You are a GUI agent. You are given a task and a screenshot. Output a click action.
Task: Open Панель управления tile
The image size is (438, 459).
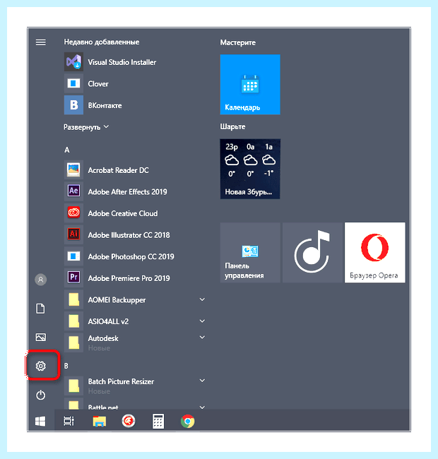(250, 252)
